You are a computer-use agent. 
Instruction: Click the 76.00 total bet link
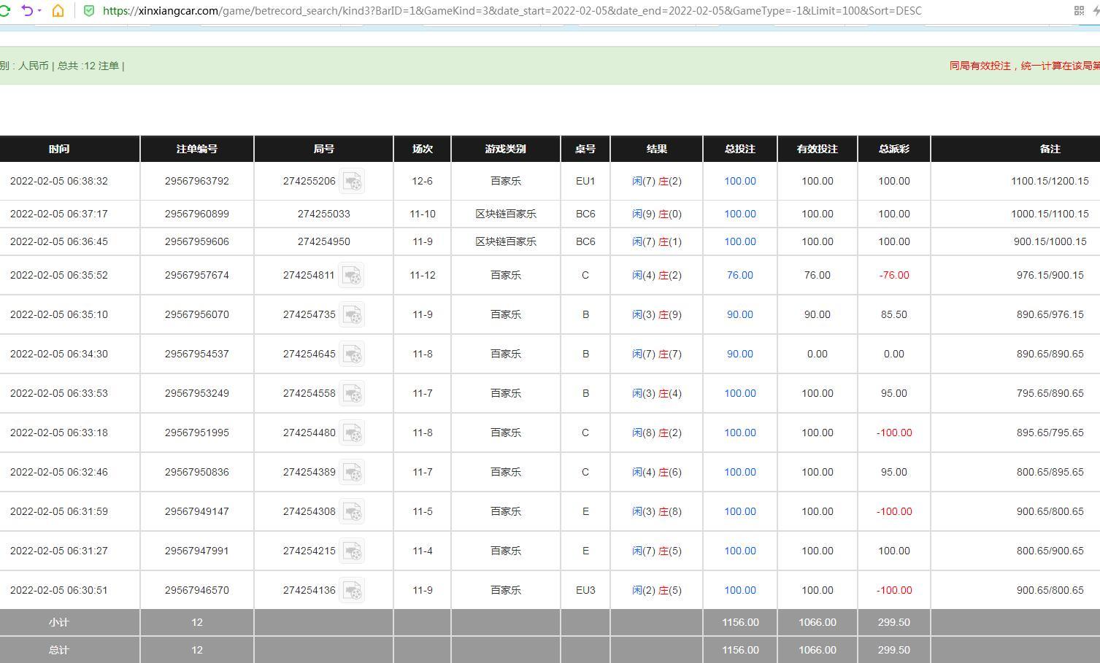point(739,275)
